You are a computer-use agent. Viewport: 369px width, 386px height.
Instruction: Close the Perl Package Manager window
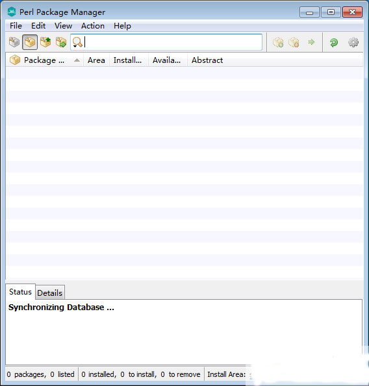pos(352,12)
